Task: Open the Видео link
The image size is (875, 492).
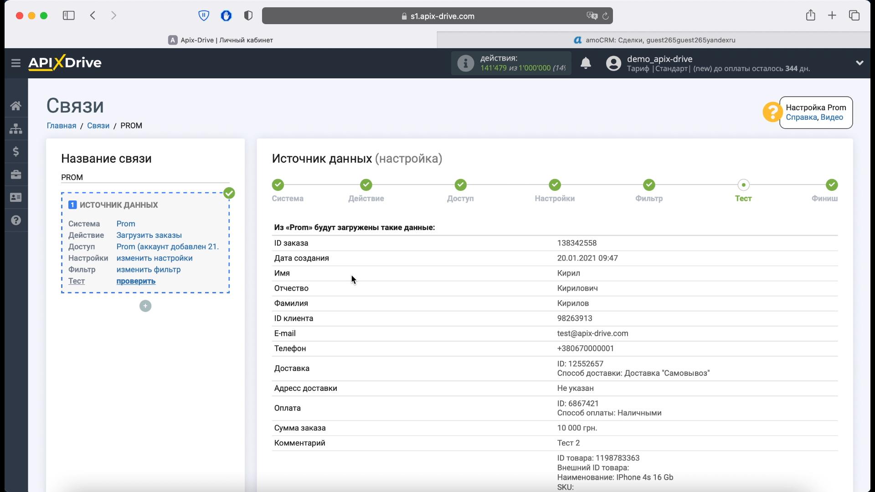Action: click(x=832, y=117)
